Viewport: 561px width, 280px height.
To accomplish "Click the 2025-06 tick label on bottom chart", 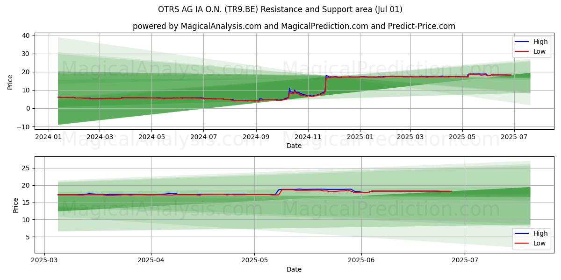I will [362, 261].
